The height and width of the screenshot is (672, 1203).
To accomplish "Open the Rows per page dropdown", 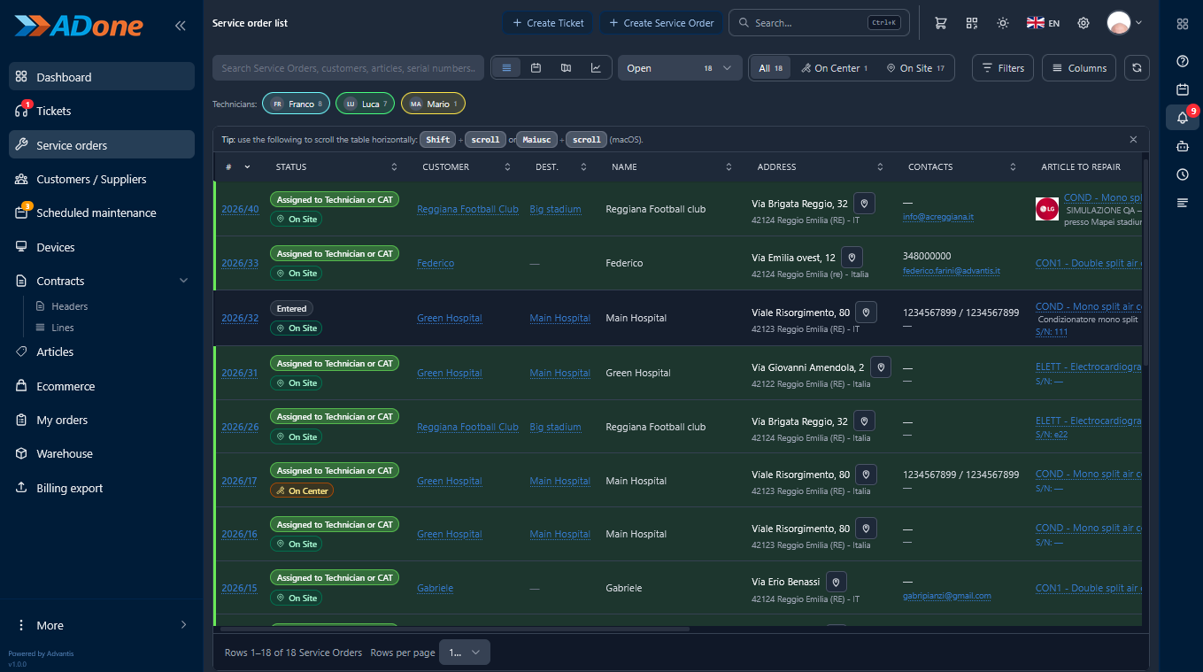I will (x=465, y=653).
